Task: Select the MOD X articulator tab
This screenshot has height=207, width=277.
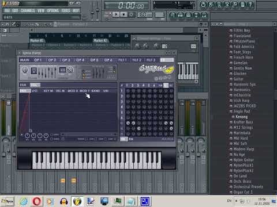Action: pos(72,91)
